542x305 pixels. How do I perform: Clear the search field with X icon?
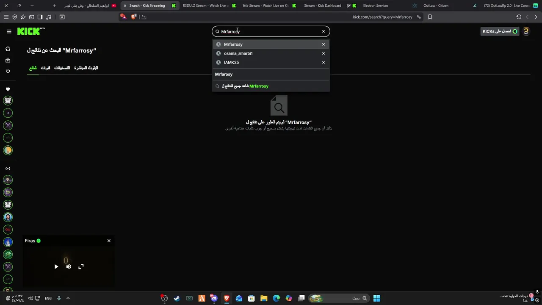pyautogui.click(x=324, y=31)
